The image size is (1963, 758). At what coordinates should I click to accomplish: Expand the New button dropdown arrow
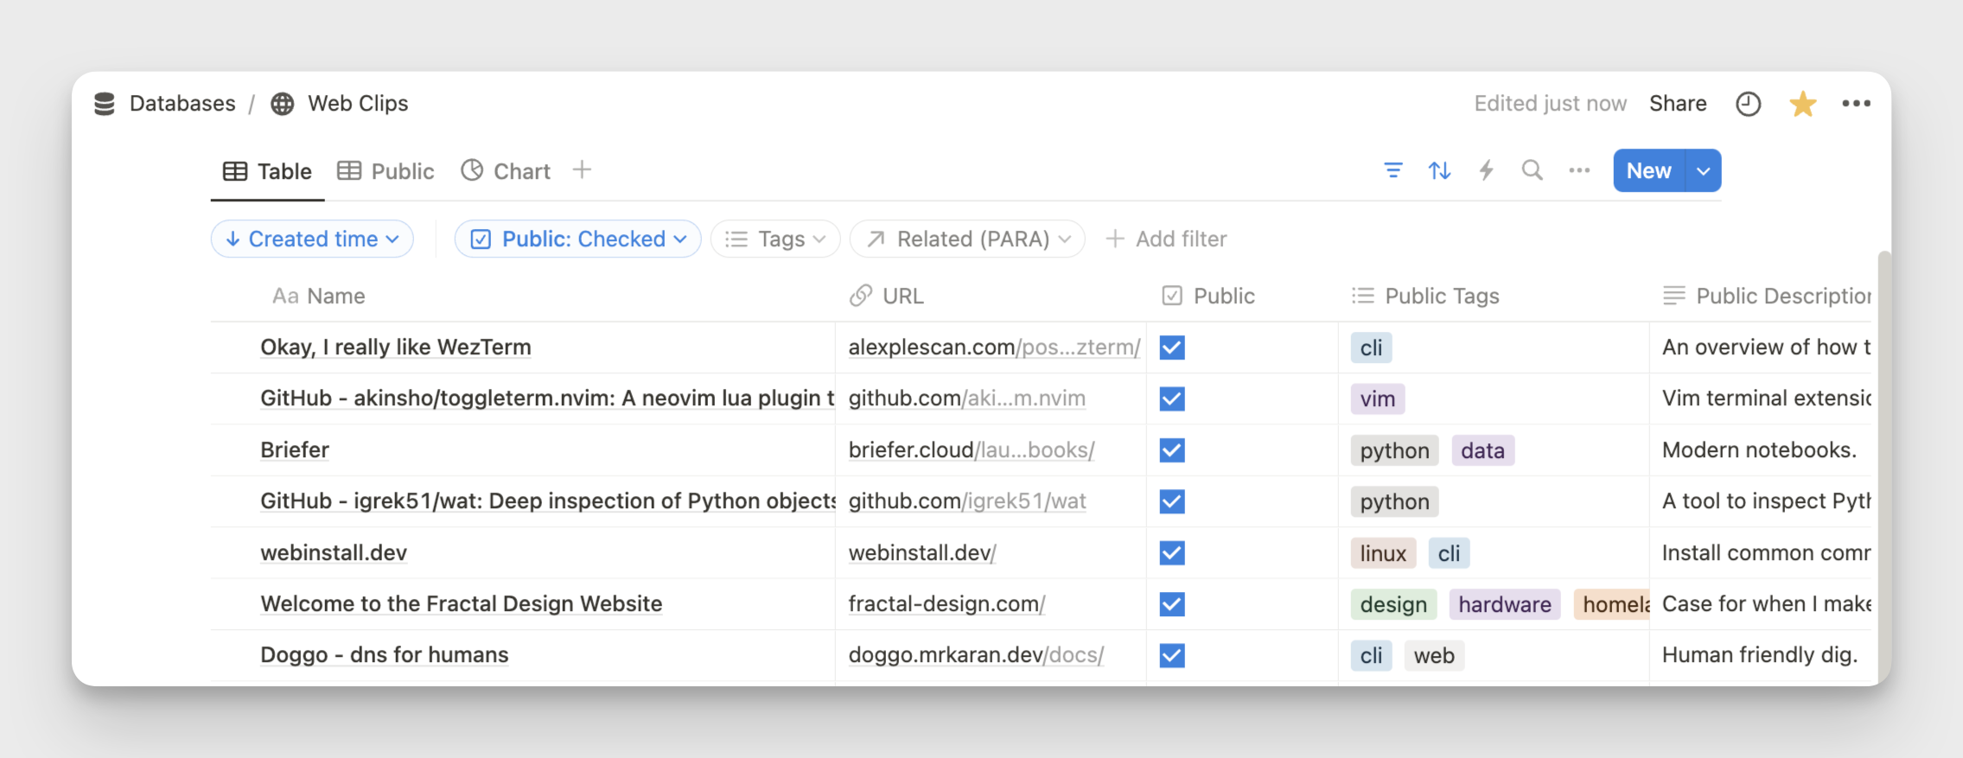pos(1703,170)
